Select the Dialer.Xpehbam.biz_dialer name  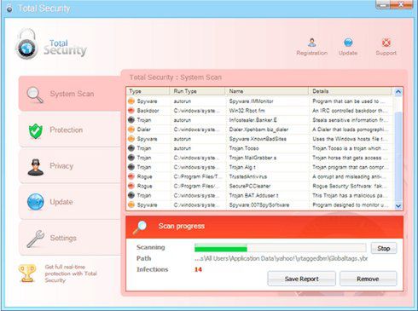[258, 130]
